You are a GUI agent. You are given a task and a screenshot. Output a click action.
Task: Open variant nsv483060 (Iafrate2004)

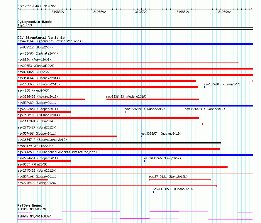[x=38, y=53]
